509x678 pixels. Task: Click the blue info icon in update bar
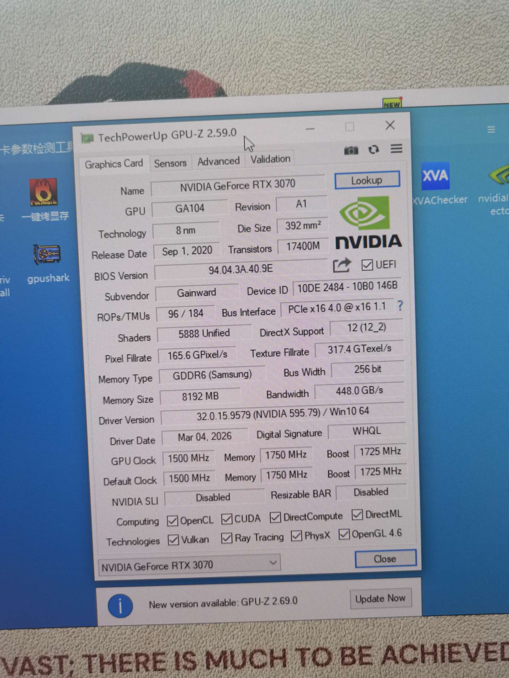[120, 606]
